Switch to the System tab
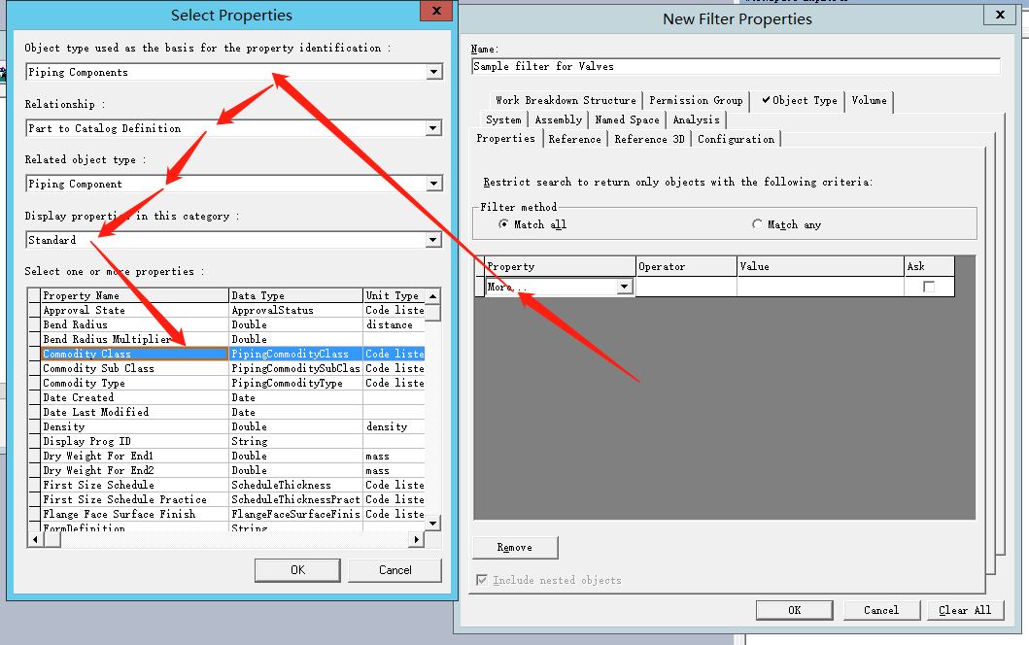Viewport: 1029px width, 645px height. [x=503, y=119]
